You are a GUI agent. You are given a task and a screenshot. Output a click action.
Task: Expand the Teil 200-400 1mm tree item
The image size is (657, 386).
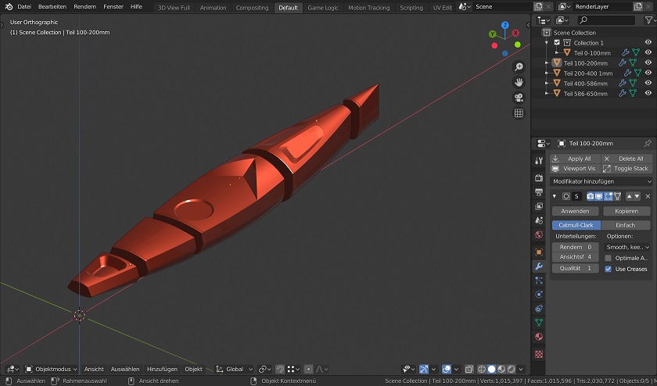pyautogui.click(x=547, y=73)
